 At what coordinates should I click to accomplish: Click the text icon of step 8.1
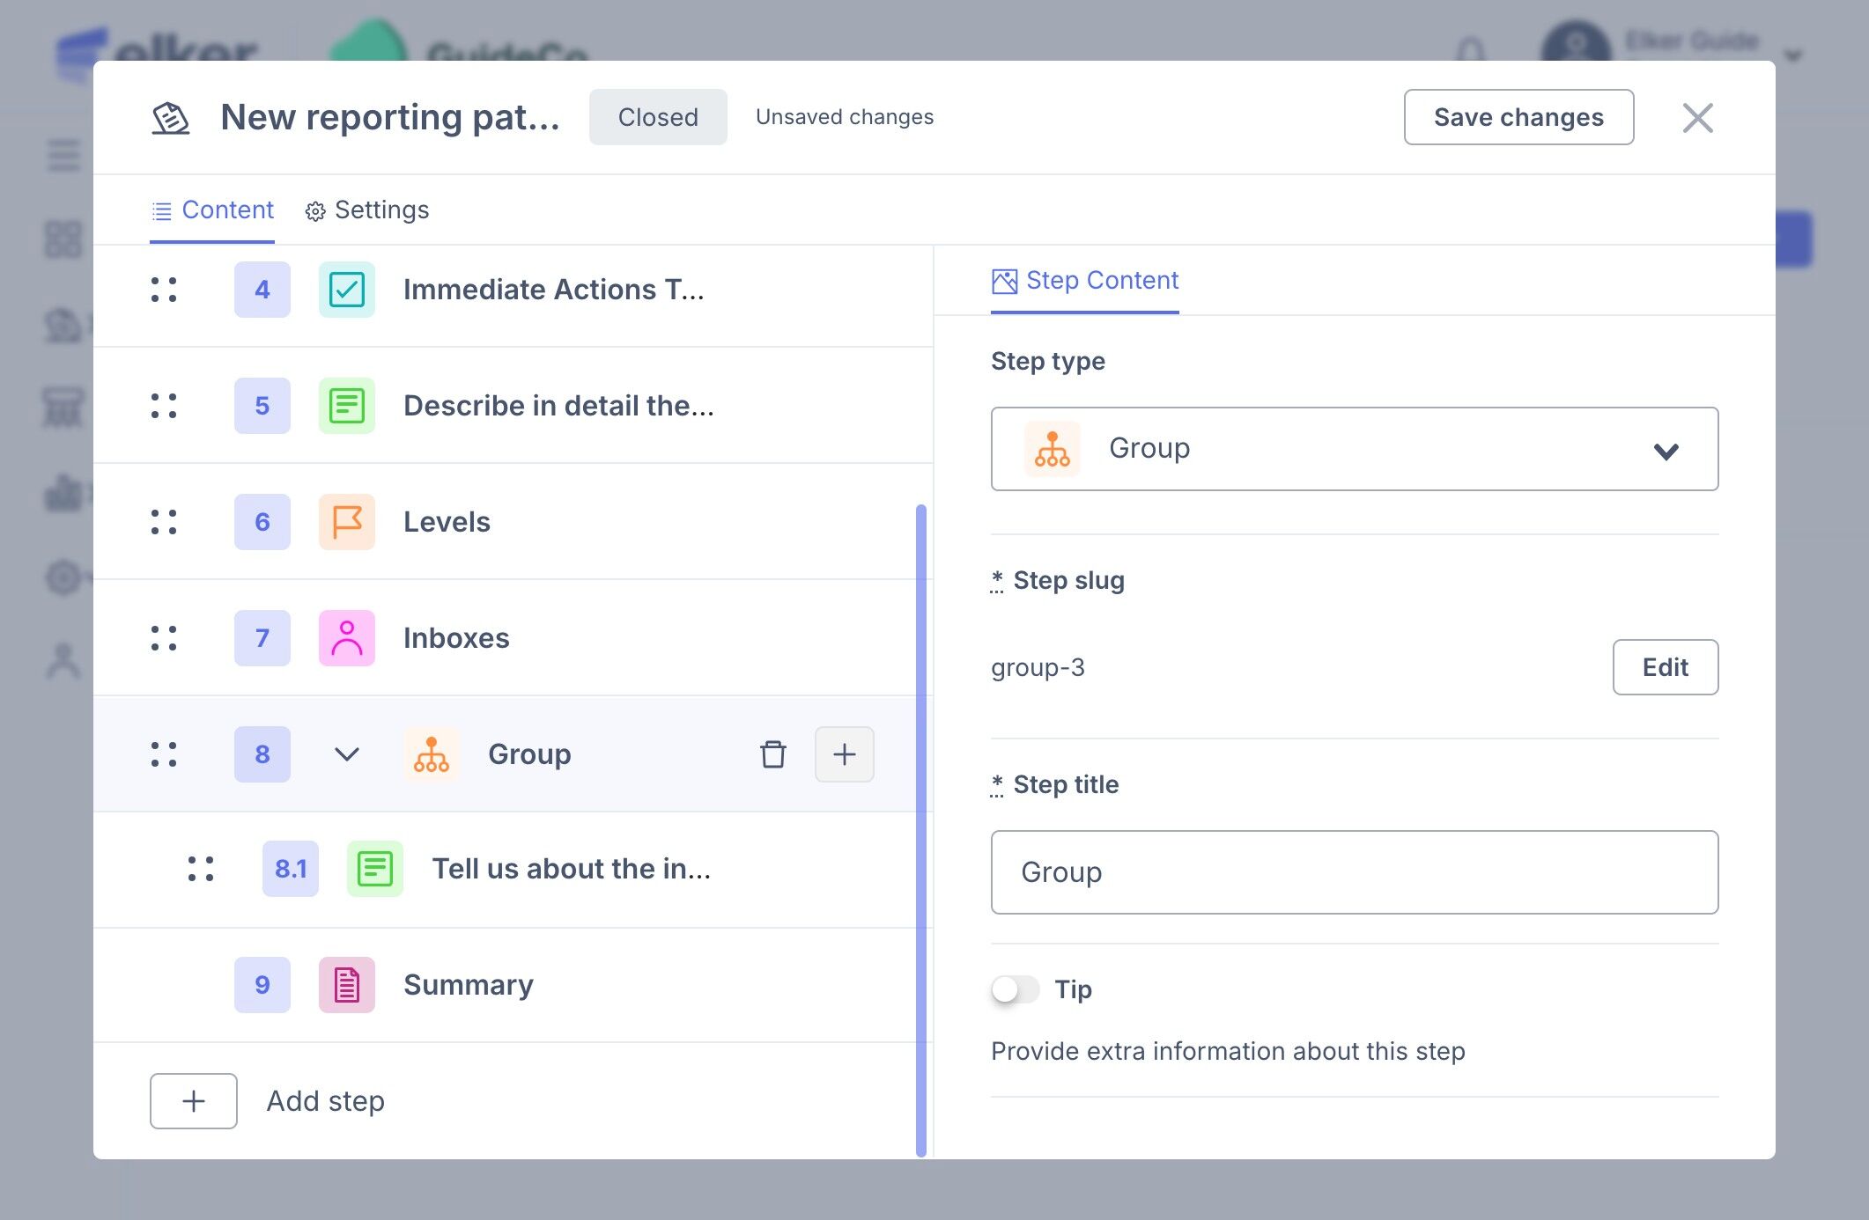click(x=374, y=869)
